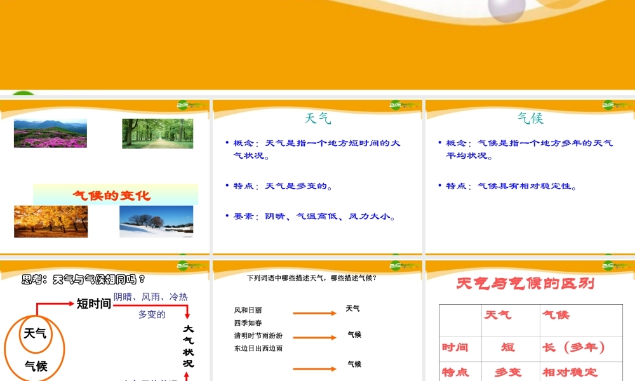The image size is (635, 381).
Task: Click the phrase 四季如春
Action: tap(248, 323)
